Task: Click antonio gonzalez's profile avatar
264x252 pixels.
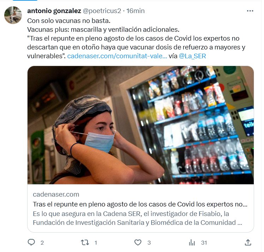Action: click(x=13, y=15)
